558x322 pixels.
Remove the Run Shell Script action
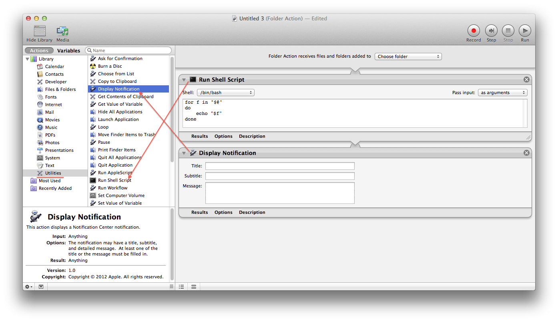tap(526, 80)
